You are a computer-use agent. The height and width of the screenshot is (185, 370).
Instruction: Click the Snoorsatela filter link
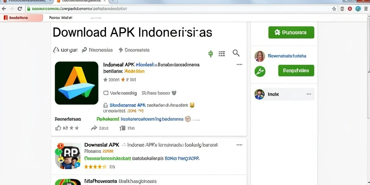(134, 50)
